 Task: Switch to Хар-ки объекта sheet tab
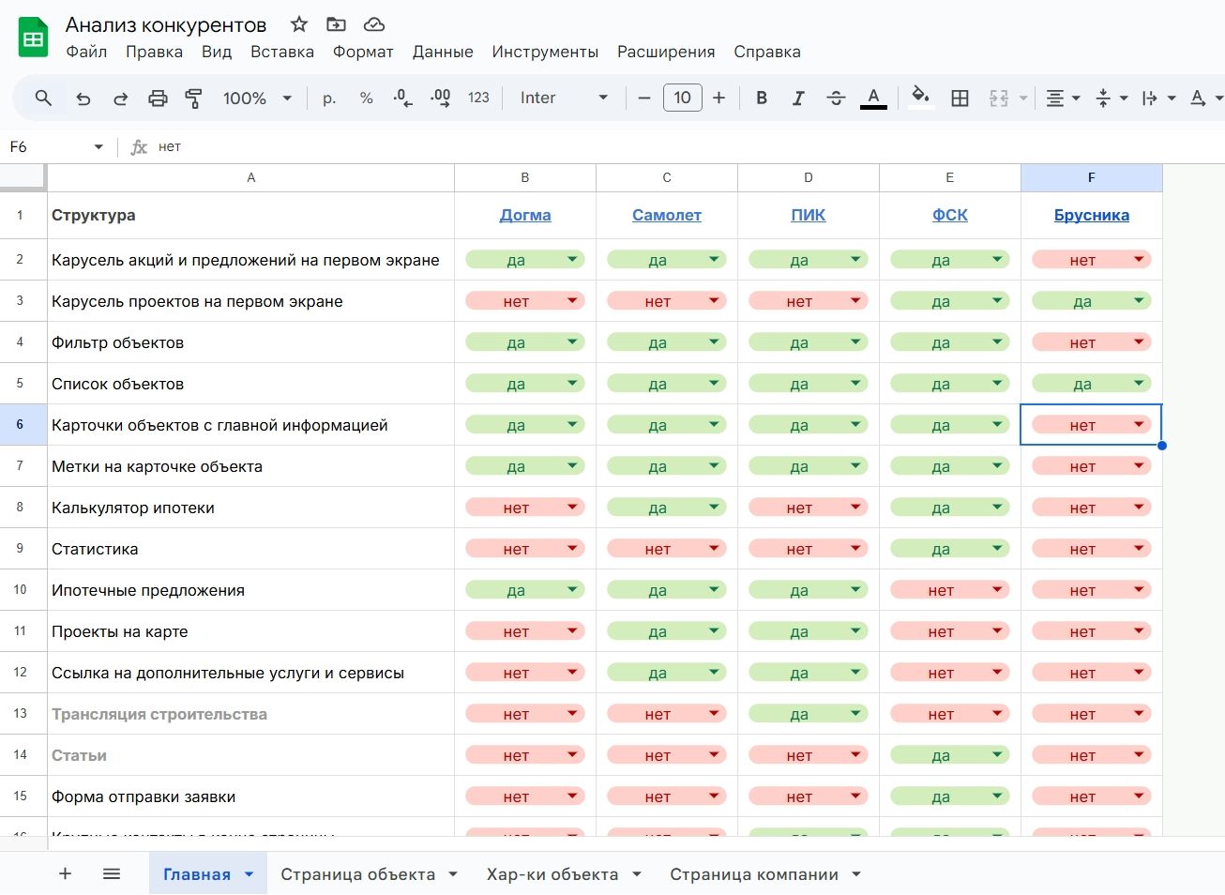click(x=552, y=874)
